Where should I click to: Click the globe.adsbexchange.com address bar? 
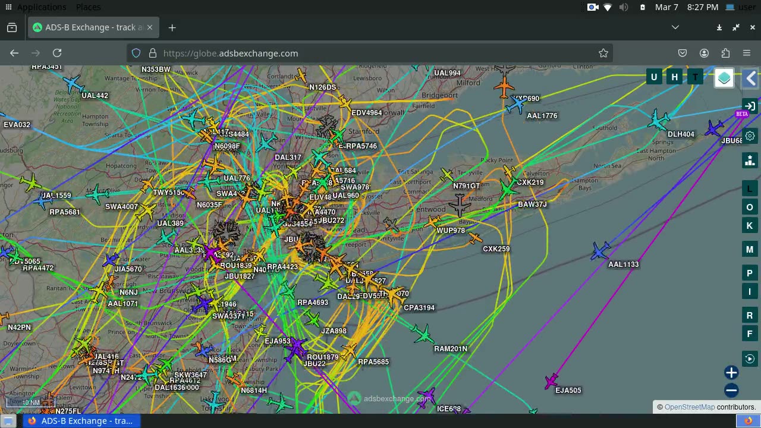[x=369, y=53]
